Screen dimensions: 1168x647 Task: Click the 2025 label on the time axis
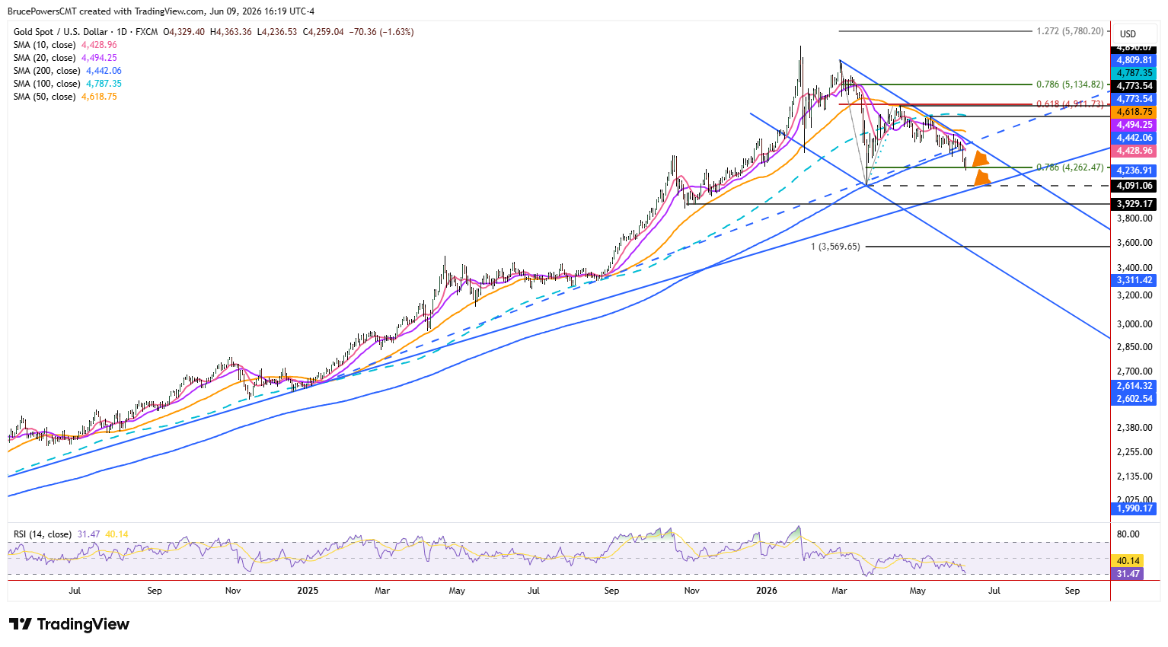click(308, 591)
